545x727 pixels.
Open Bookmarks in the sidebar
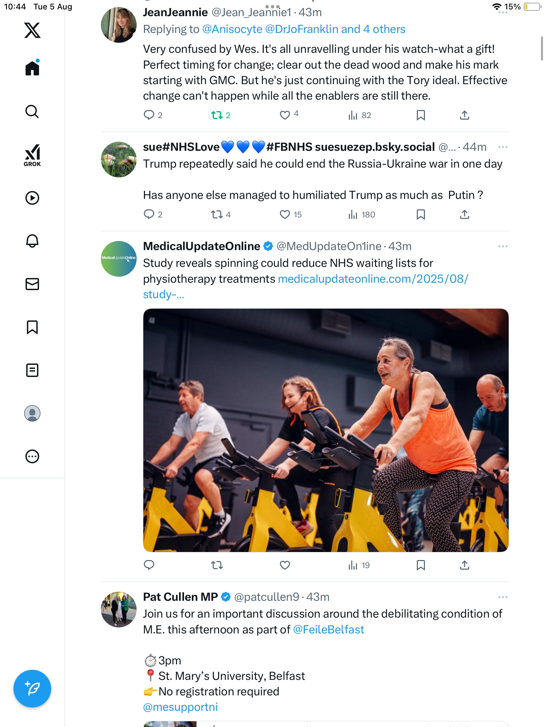(32, 327)
